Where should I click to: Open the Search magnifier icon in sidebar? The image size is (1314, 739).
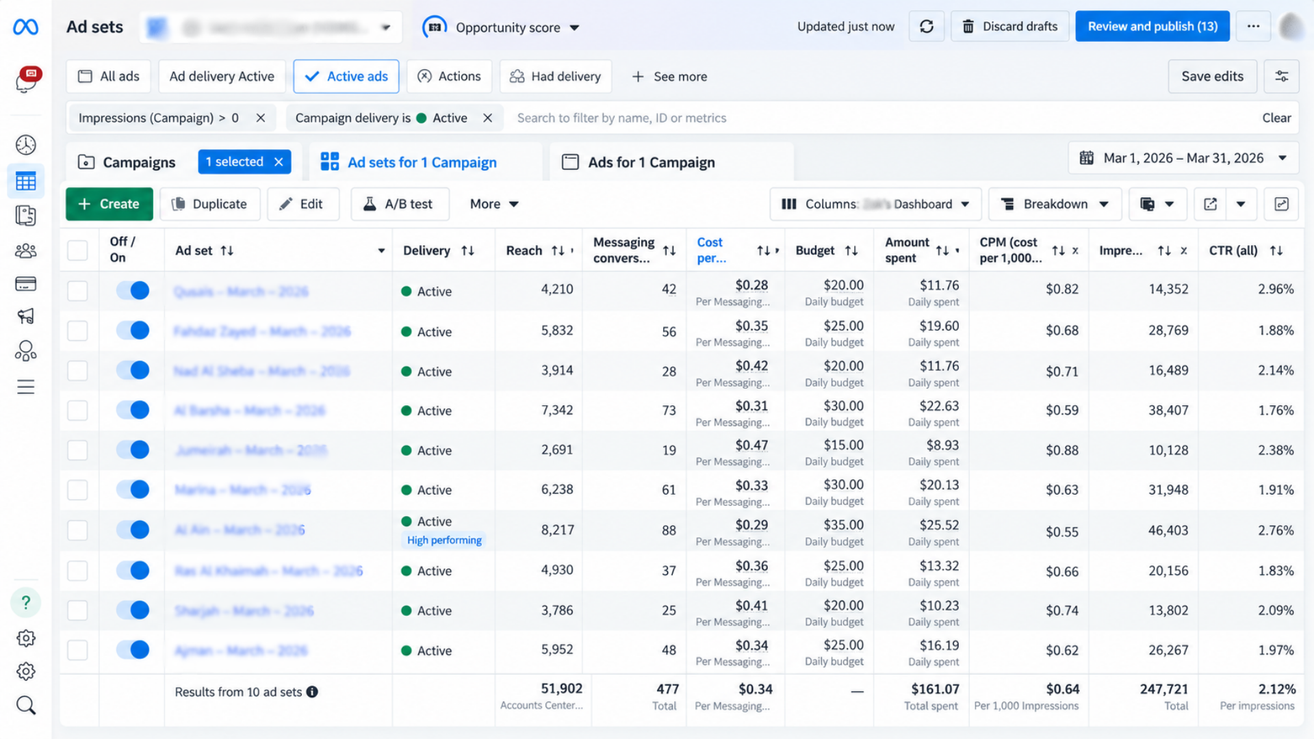point(26,705)
